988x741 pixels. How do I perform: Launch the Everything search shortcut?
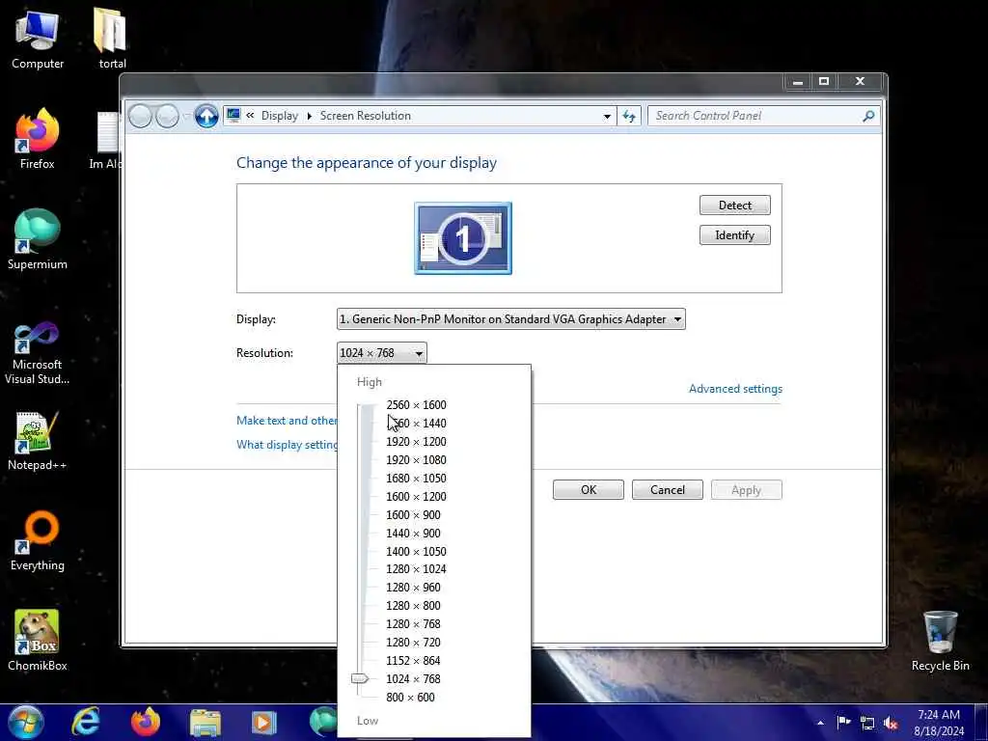click(38, 540)
